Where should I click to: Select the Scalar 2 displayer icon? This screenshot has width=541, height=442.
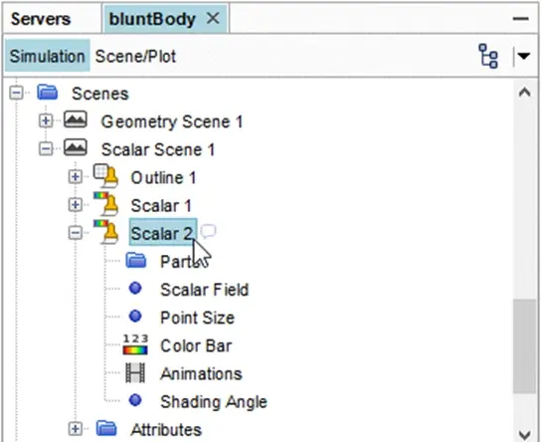pos(106,232)
